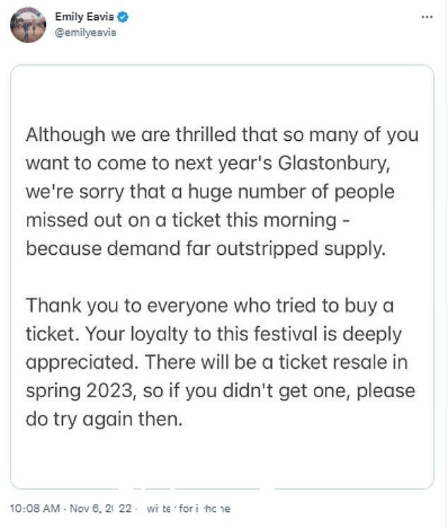The image size is (448, 528).
Task: Click the Twitter for iPhone source label
Action: pyautogui.click(x=188, y=508)
